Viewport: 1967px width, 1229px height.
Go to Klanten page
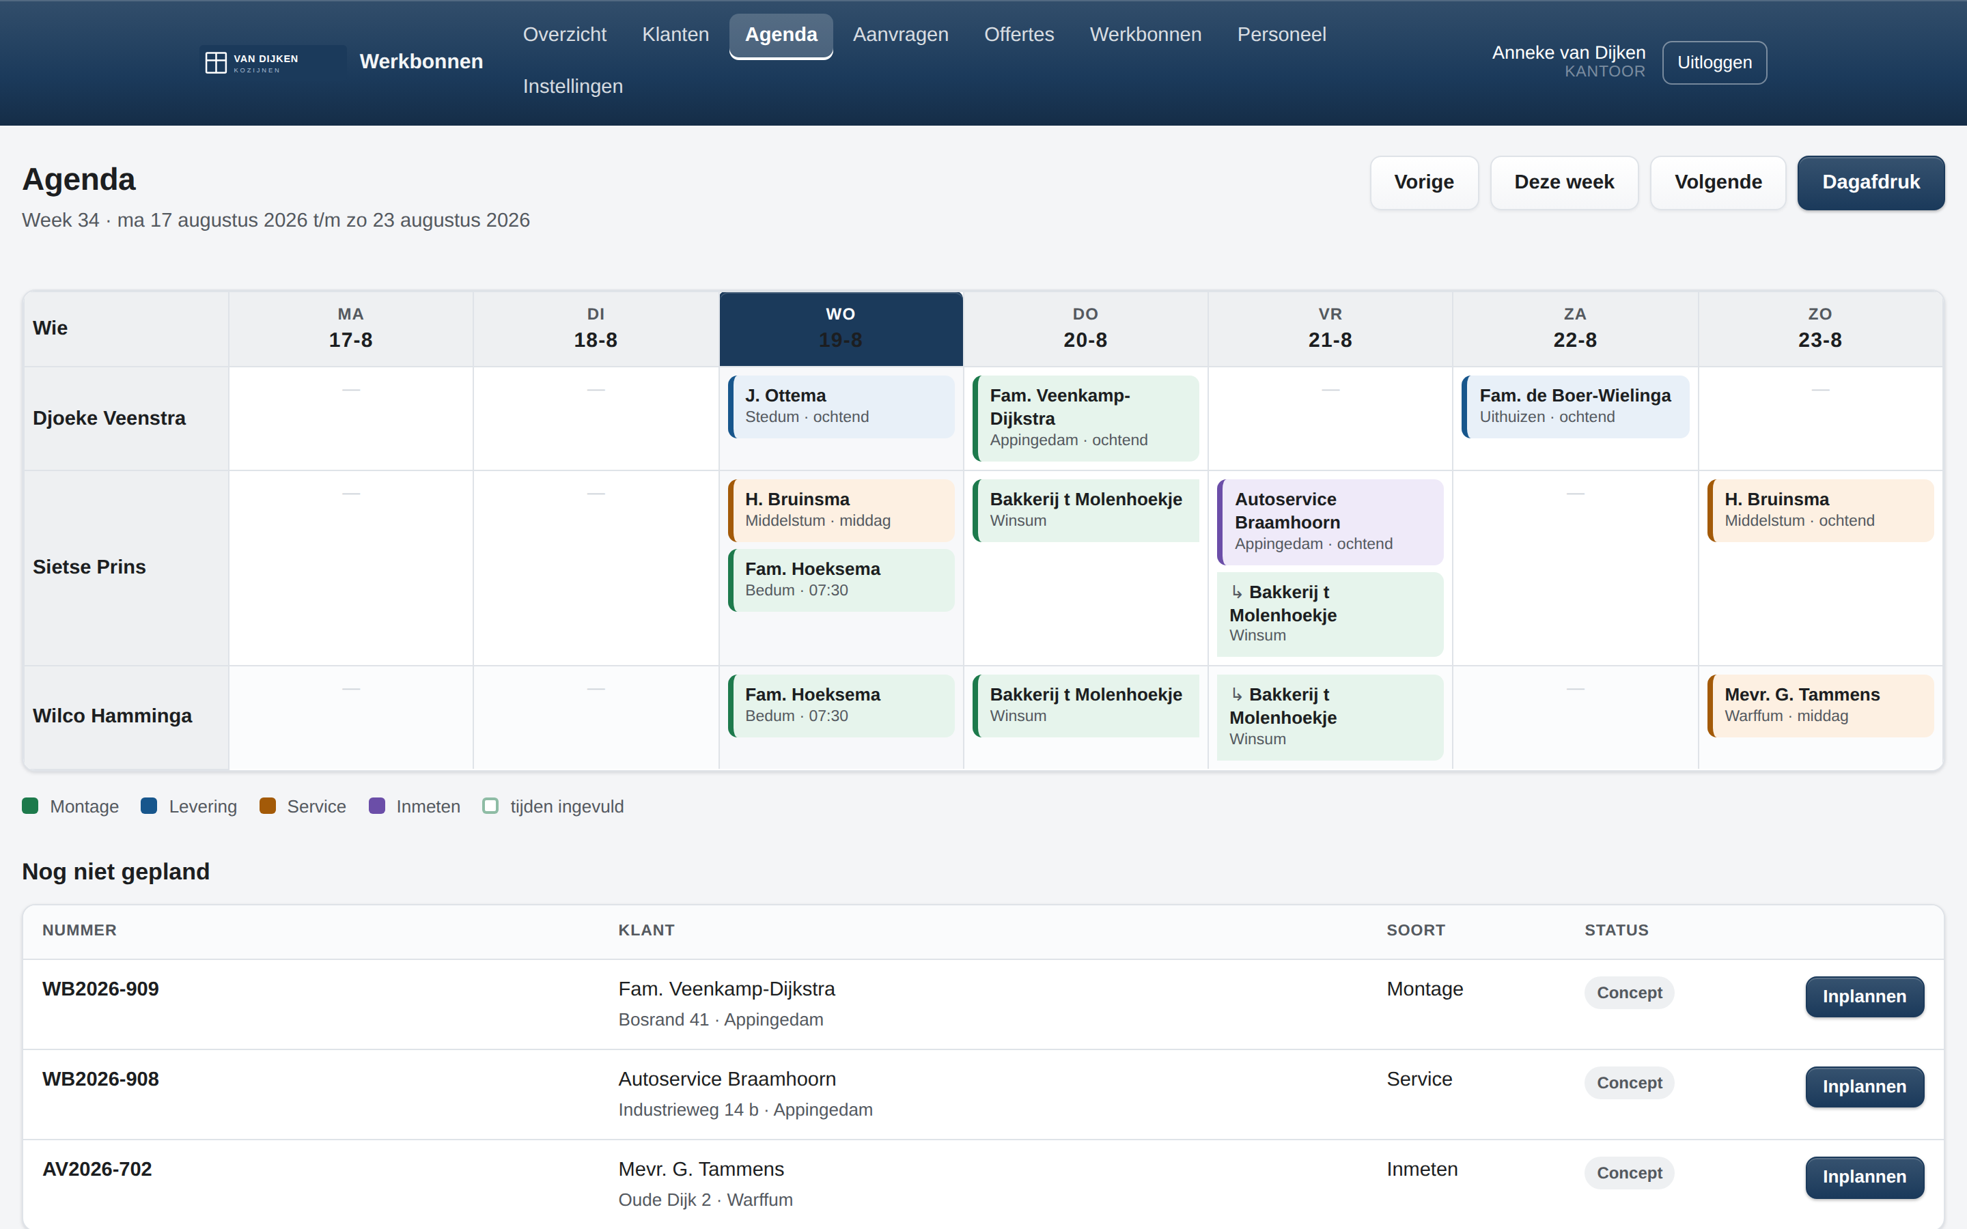coord(675,34)
